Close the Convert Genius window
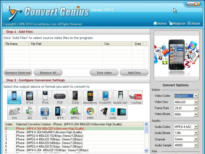This screenshot has height=154, width=205. pos(196,4)
